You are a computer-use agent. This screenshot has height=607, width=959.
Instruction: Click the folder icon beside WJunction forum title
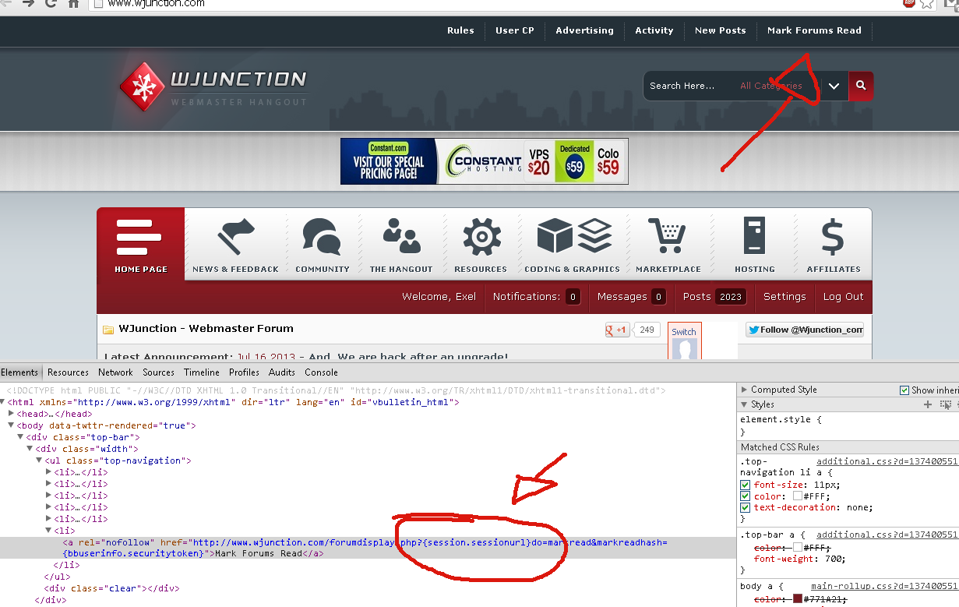108,330
